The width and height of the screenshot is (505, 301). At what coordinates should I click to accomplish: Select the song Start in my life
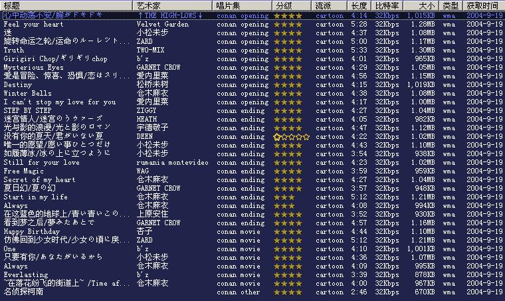coord(35,197)
